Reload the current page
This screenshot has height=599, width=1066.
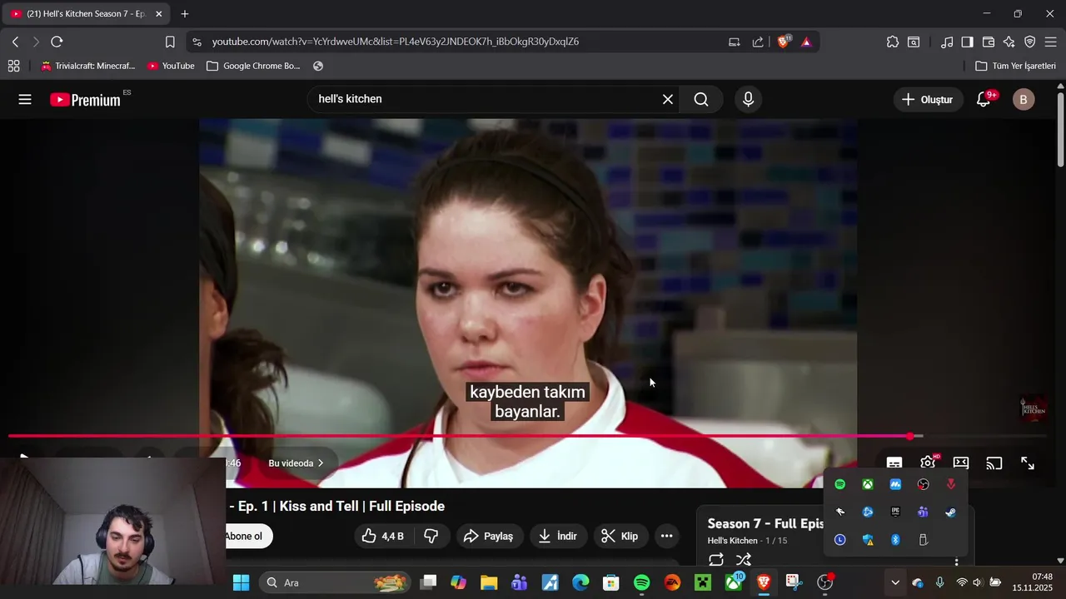point(57,42)
